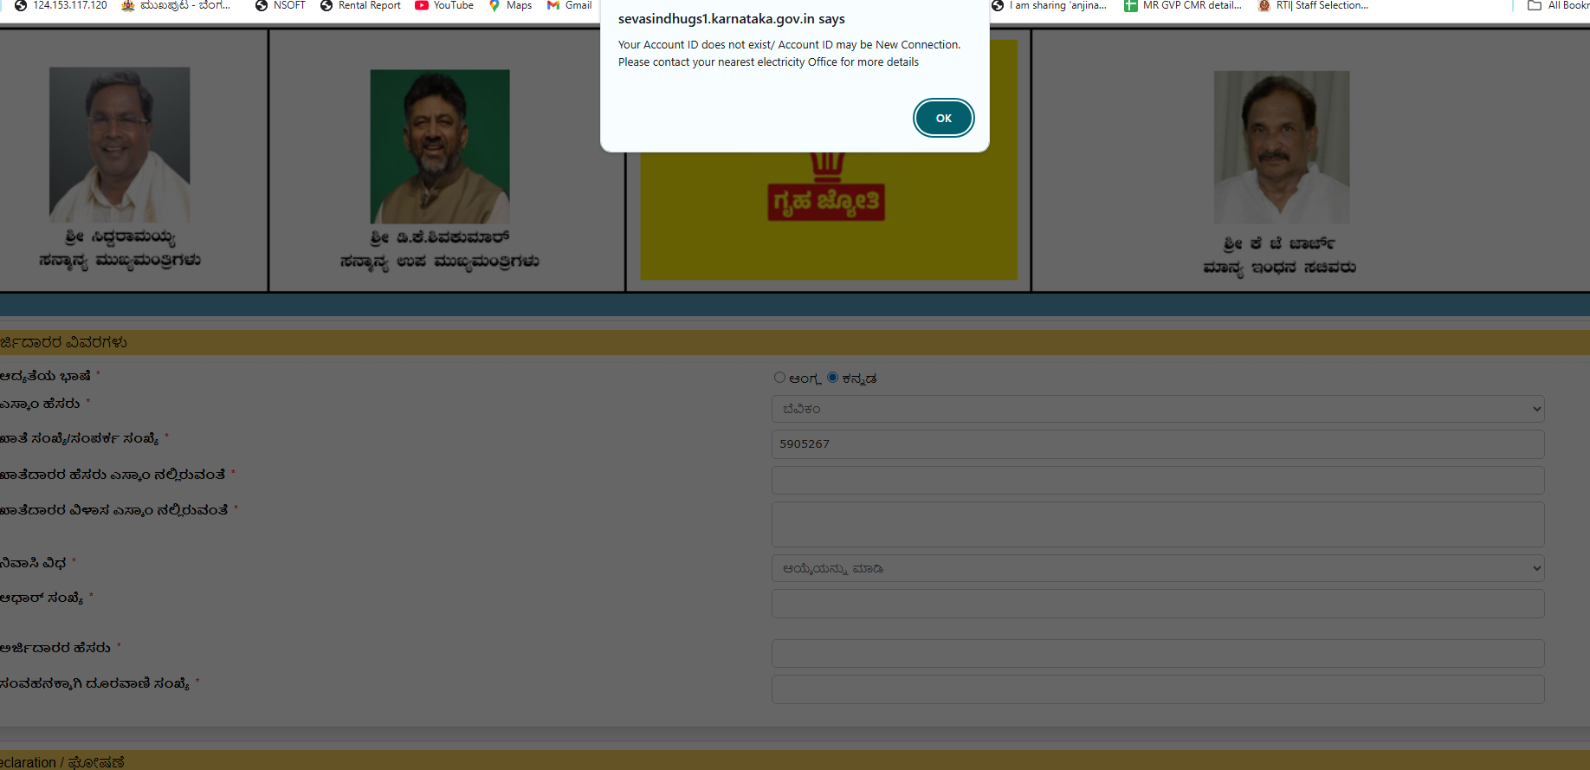Click the ಸಂವಹನಕ್ಕಾಗಿ ದೂರವಾಣಿ ಸಂಖ್ಯೆ field label
The image size is (1590, 770).
click(x=95, y=683)
